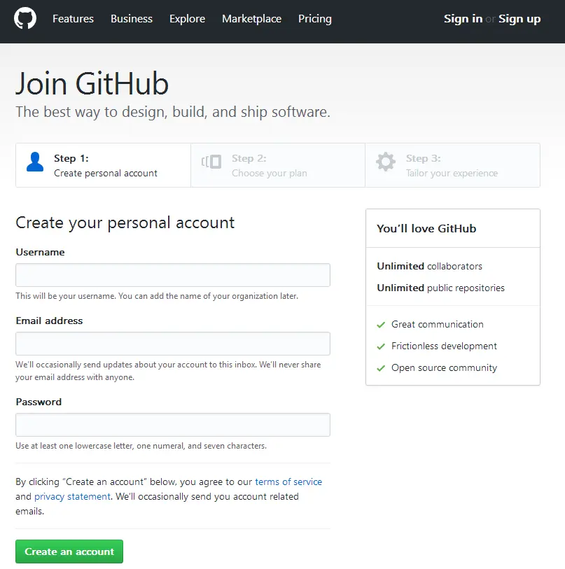
Task: Open the privacy statement link
Action: [x=72, y=496]
